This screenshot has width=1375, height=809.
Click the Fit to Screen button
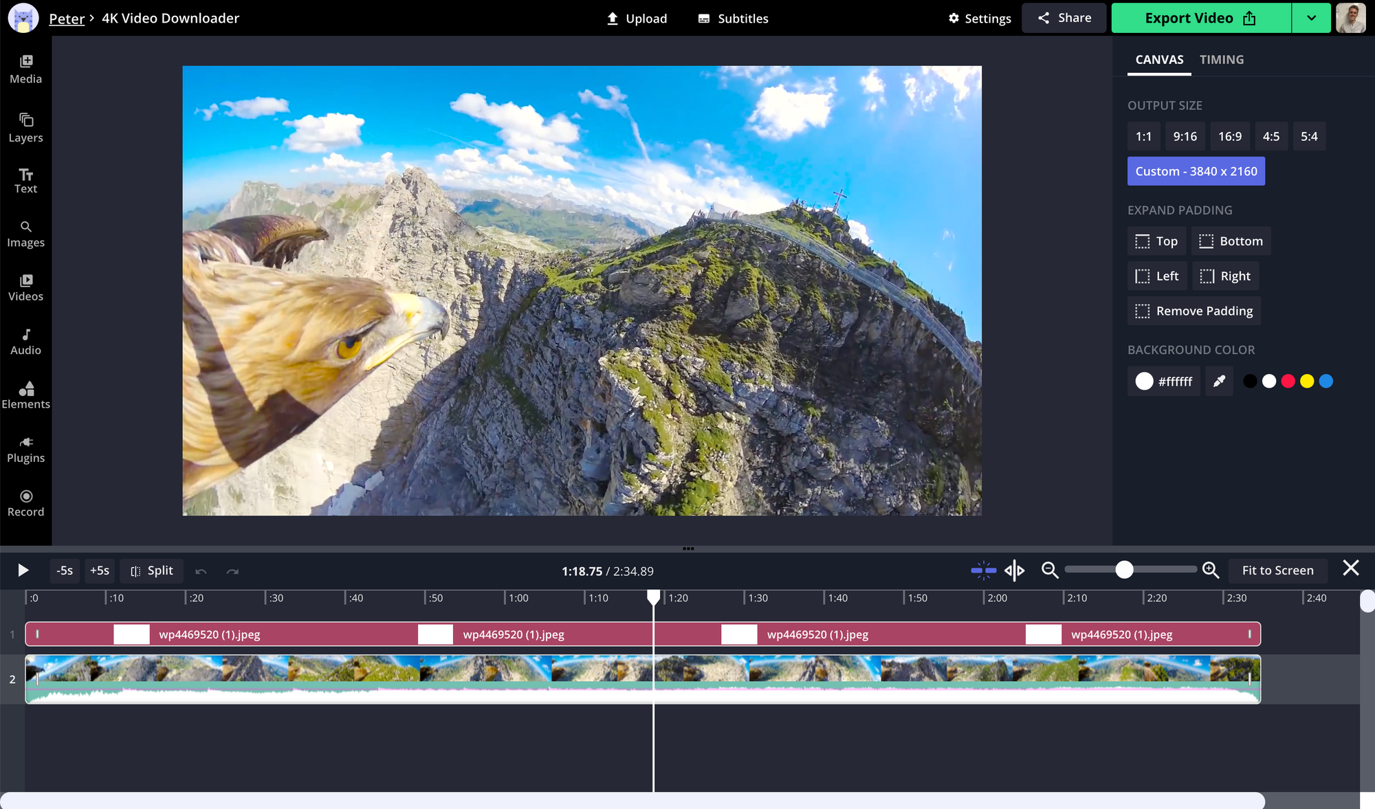[1277, 570]
